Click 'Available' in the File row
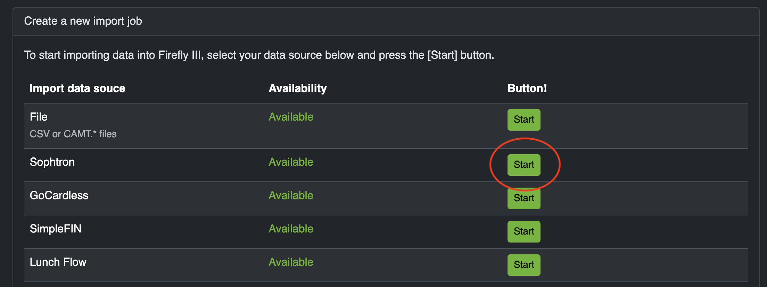This screenshot has width=767, height=287. 291,117
